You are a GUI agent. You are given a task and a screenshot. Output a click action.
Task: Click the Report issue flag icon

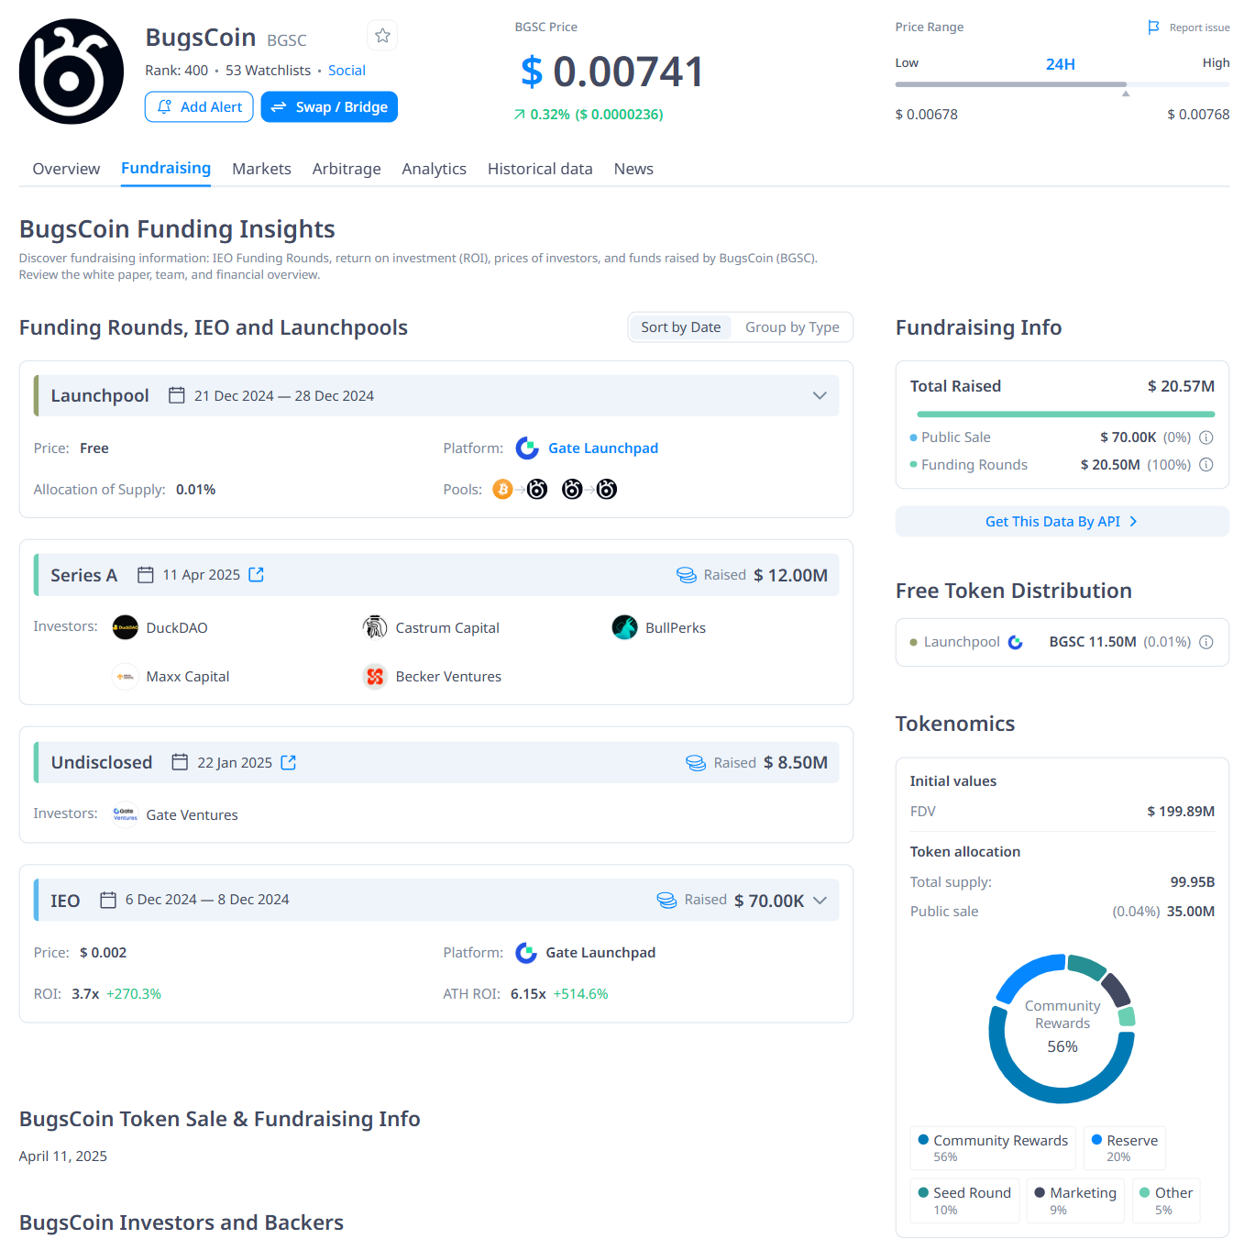click(1154, 28)
